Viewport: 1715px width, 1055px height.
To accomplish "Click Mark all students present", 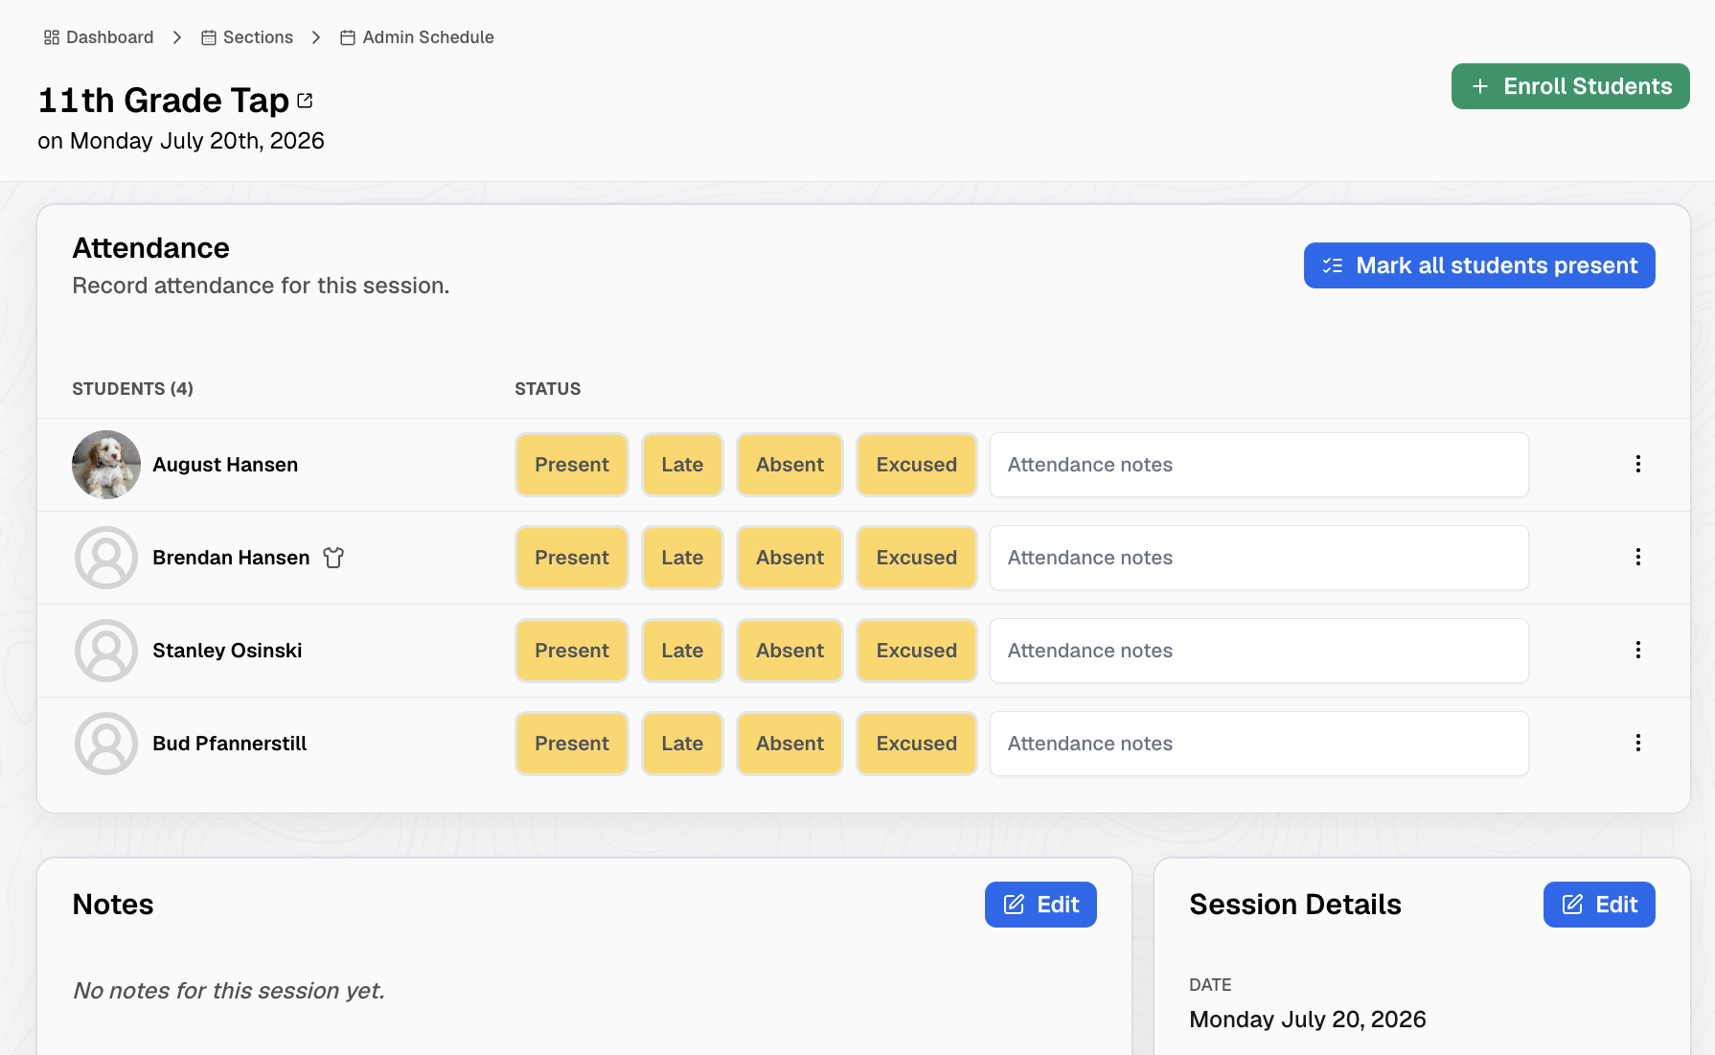I will [1479, 265].
